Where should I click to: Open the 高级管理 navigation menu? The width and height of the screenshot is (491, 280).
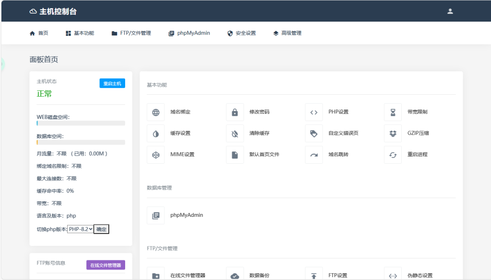(x=287, y=33)
